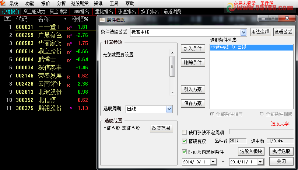Click the 关闭 button
The height and width of the screenshot is (170, 298).
tap(281, 161)
